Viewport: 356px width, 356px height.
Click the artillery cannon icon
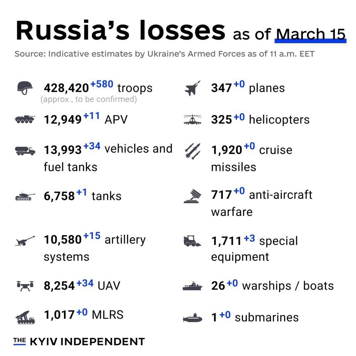(x=25, y=241)
